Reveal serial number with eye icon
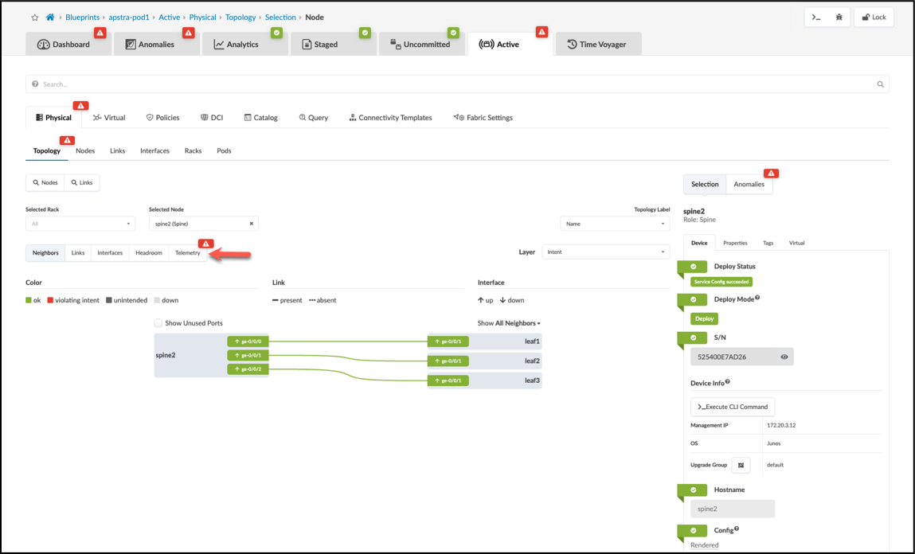The height and width of the screenshot is (554, 915). point(784,357)
